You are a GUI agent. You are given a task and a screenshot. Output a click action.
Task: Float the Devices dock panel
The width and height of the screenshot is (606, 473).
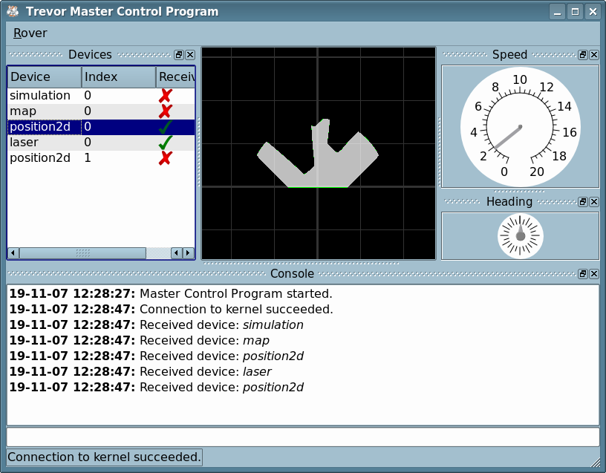179,55
